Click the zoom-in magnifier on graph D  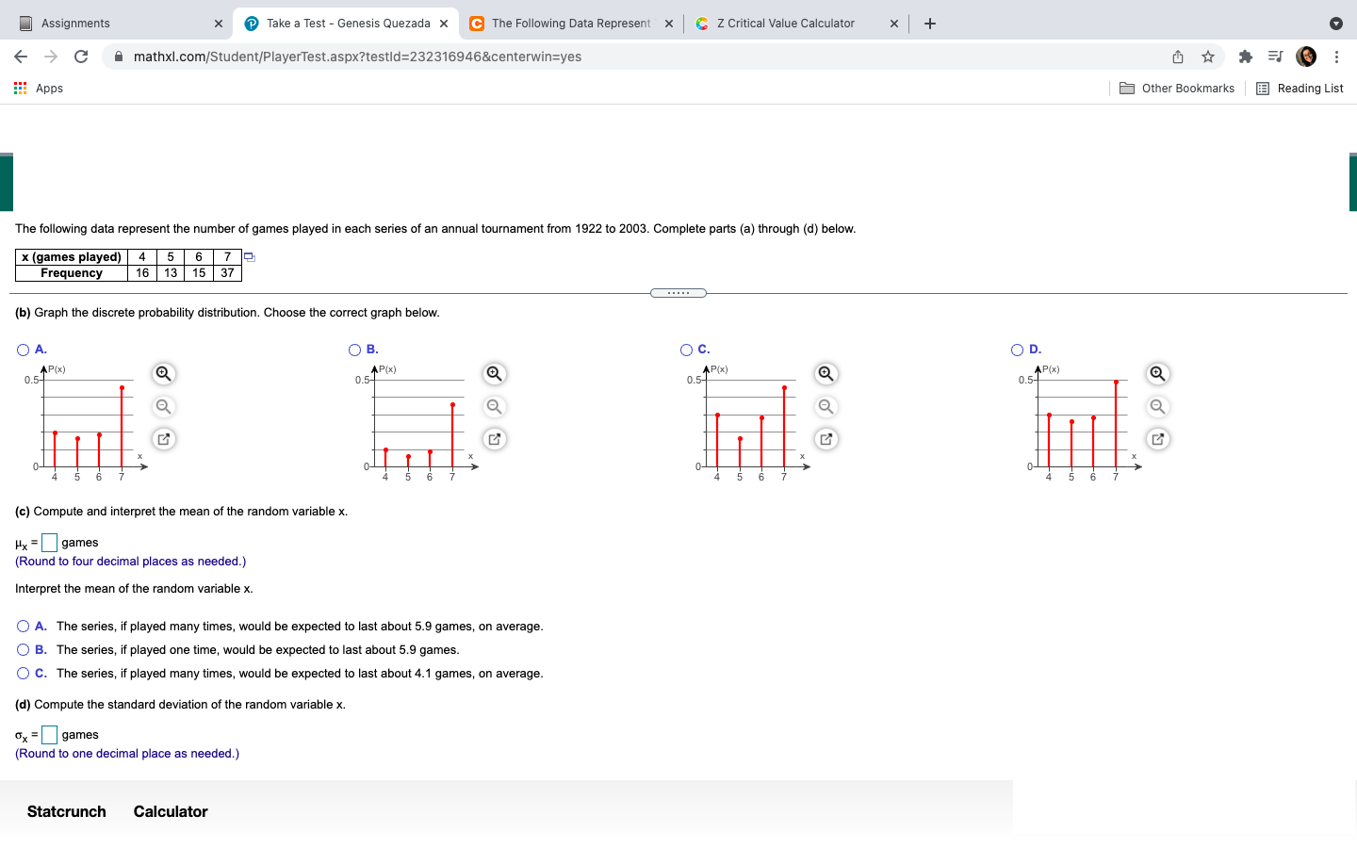[x=1157, y=373]
